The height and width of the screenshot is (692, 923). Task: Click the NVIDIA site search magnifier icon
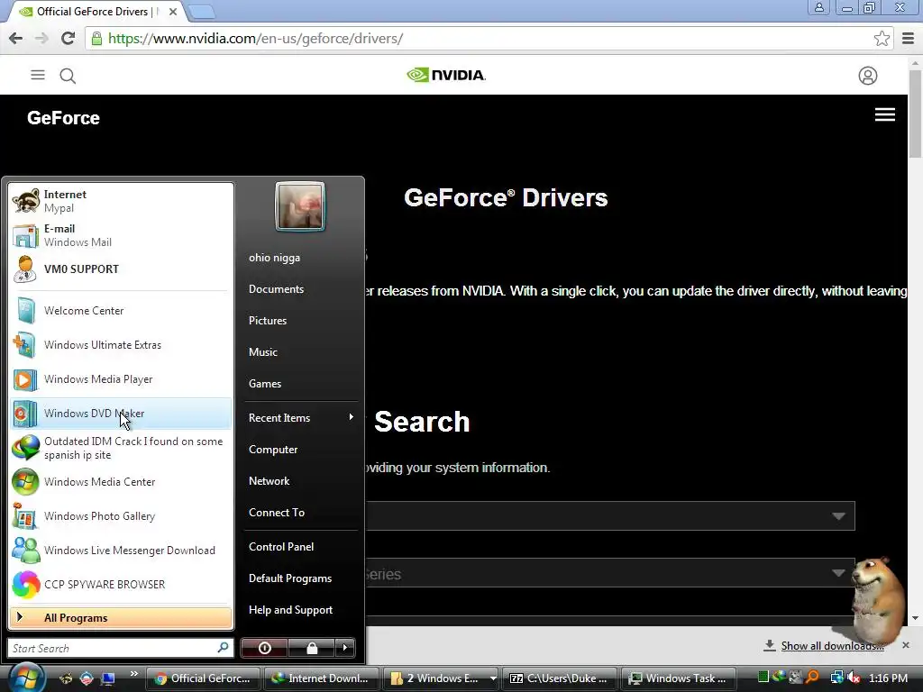(x=68, y=76)
